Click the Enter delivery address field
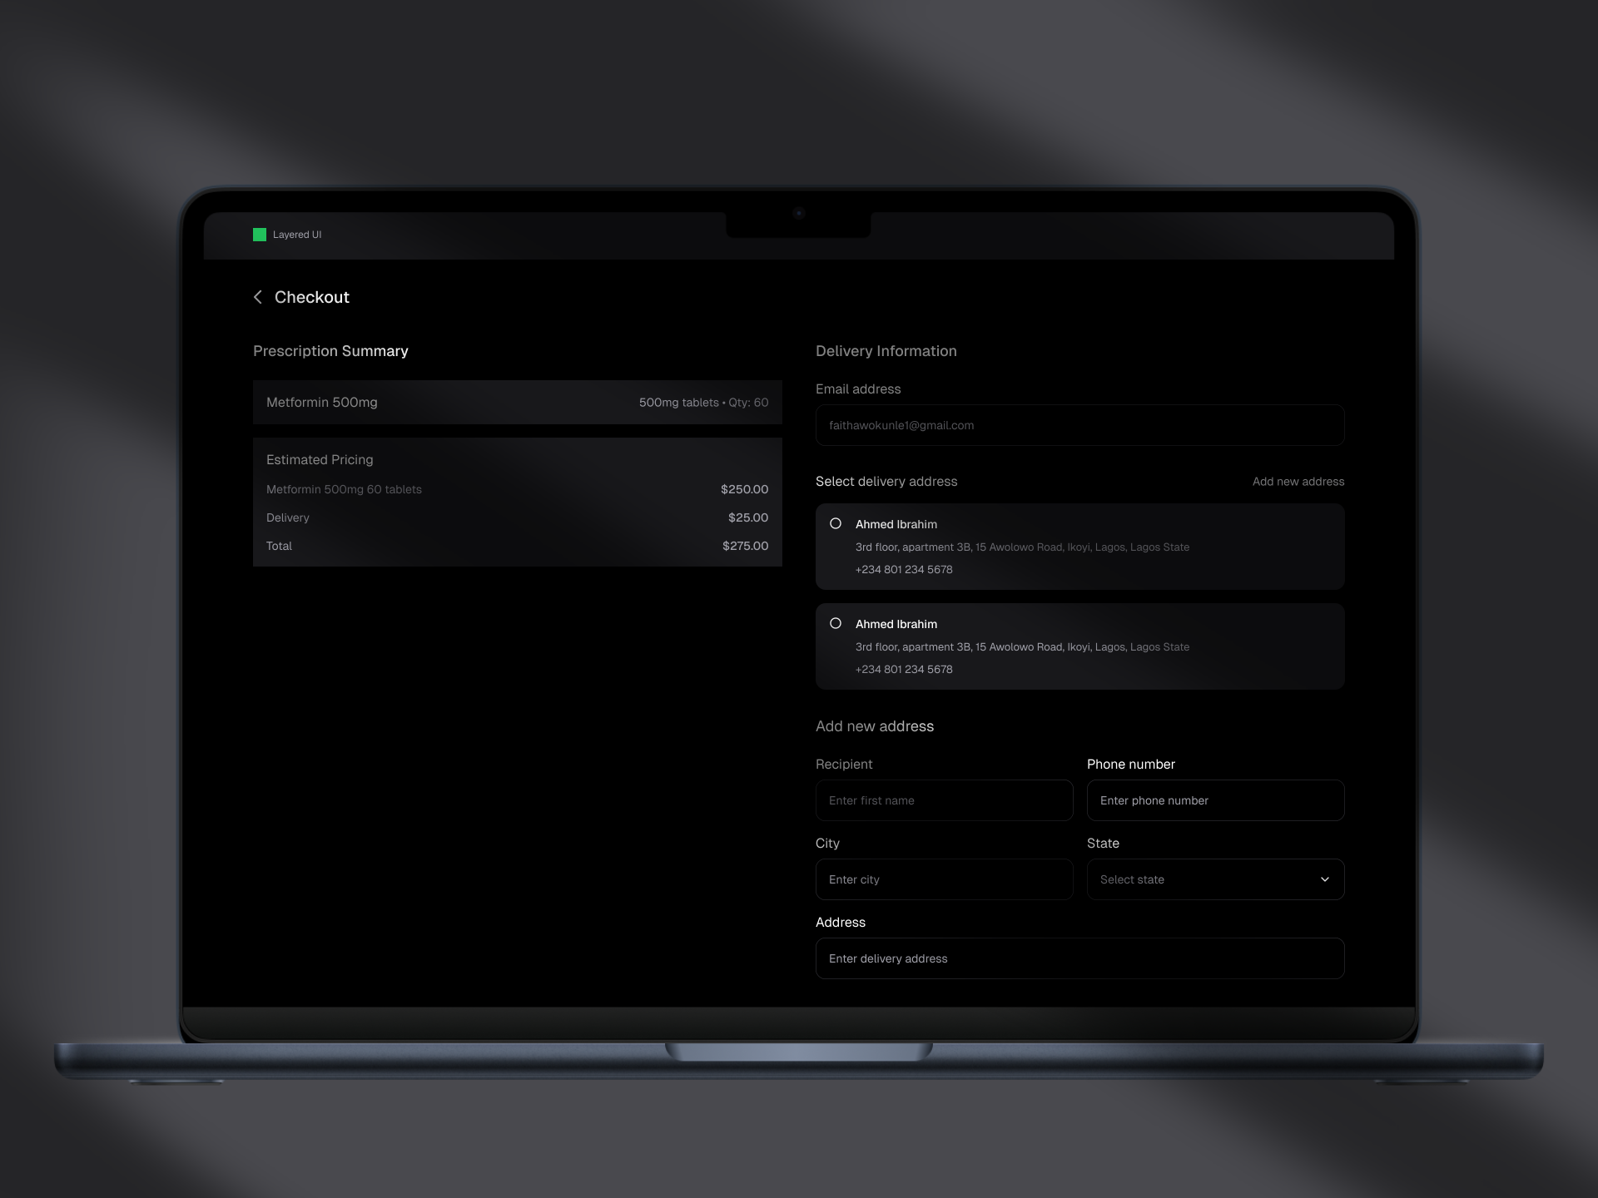The width and height of the screenshot is (1598, 1198). click(1079, 958)
